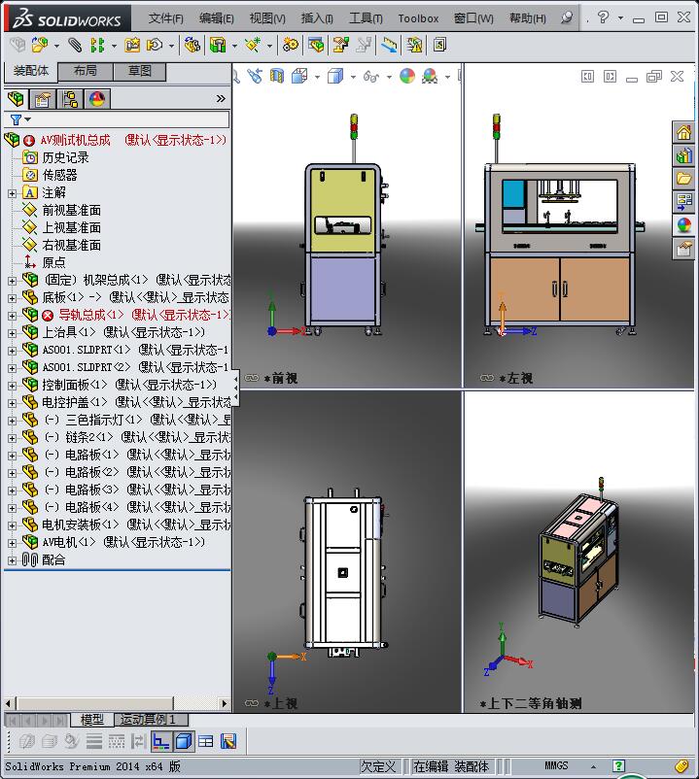Click the Apply Scene icon
This screenshot has height=779, width=699.
pos(430,76)
